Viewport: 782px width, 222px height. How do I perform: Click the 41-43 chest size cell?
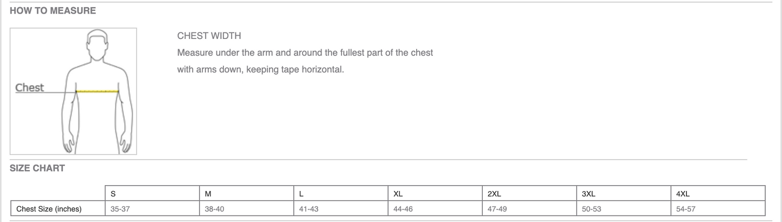click(x=341, y=209)
